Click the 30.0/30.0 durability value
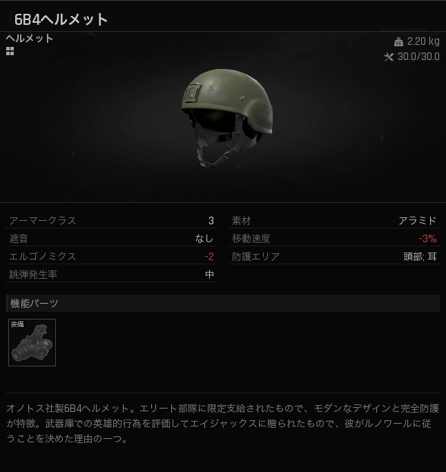The height and width of the screenshot is (472, 446). [x=418, y=57]
